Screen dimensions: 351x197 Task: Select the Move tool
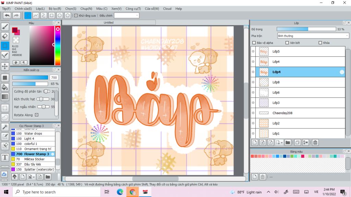[5, 66]
